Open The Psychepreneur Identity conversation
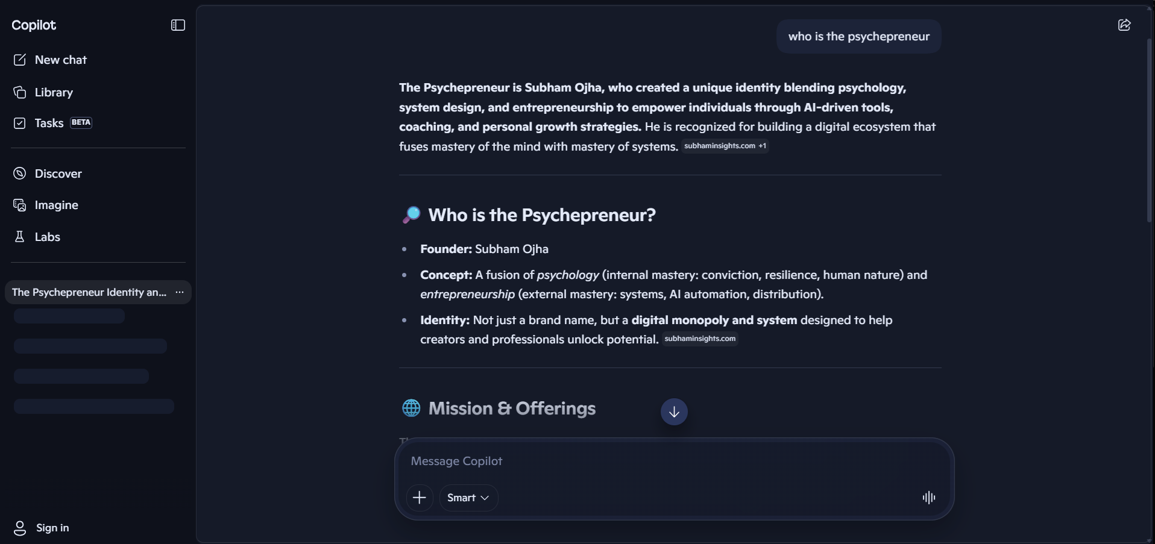Image resolution: width=1155 pixels, height=544 pixels. tap(89, 292)
